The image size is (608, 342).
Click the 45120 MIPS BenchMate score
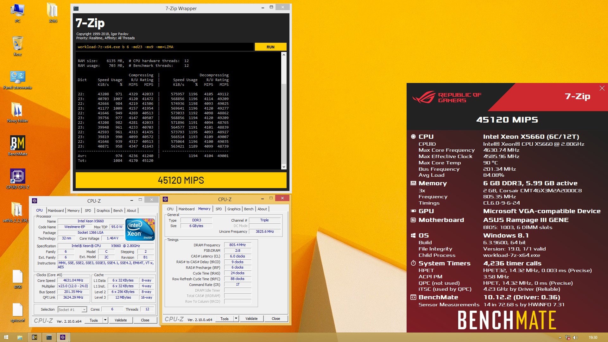click(x=507, y=120)
